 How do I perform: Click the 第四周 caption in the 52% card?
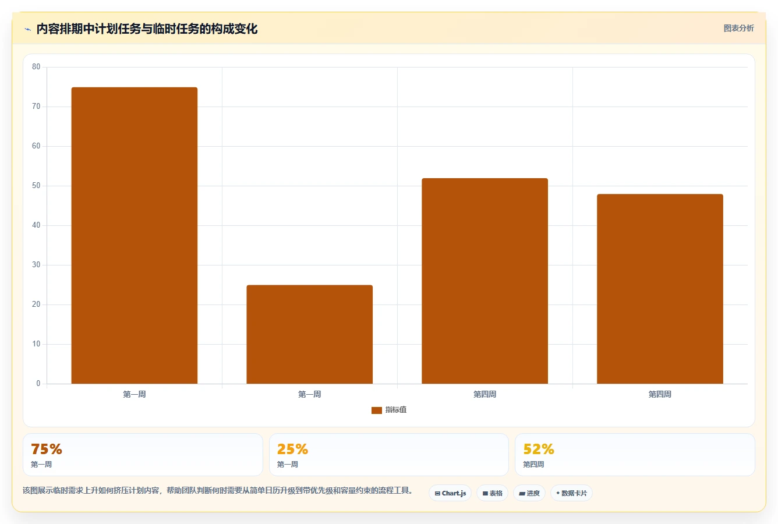(533, 465)
